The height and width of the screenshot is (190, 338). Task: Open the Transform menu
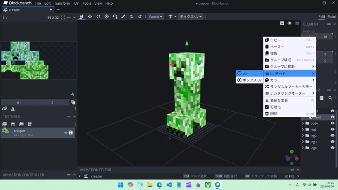tap(61, 3)
